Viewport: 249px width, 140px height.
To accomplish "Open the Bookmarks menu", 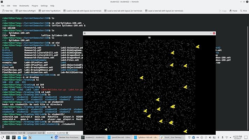I will pyautogui.click(x=24, y=6).
